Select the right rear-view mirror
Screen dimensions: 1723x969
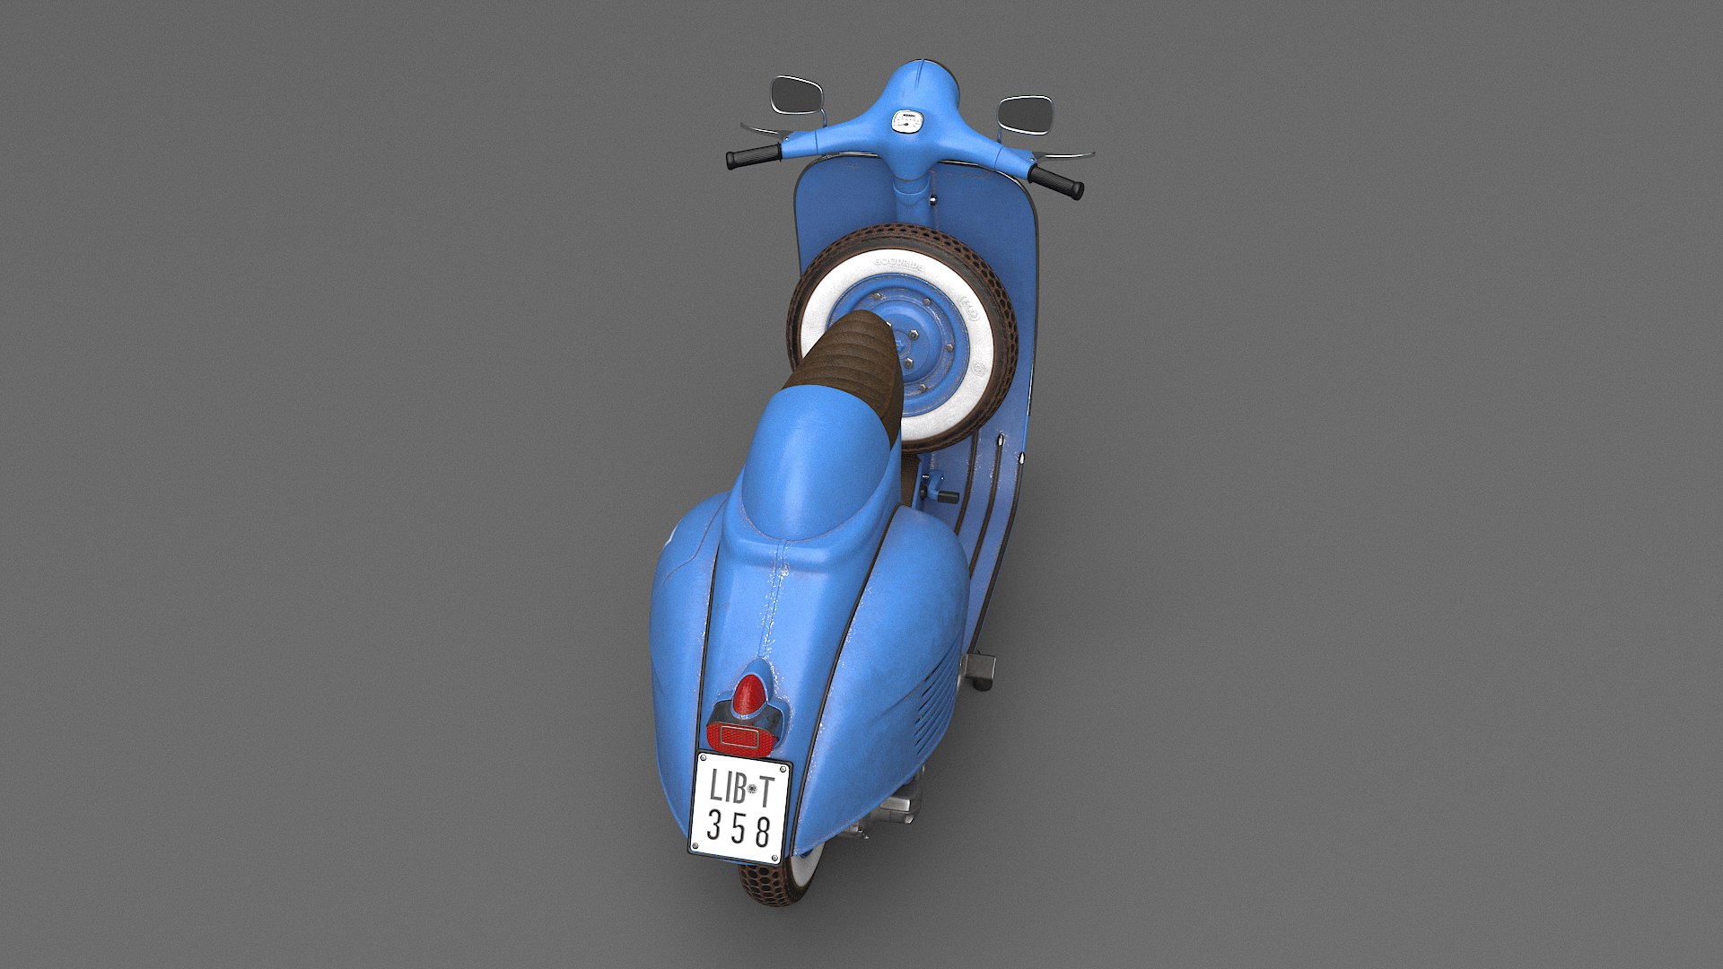pyautogui.click(x=1024, y=114)
